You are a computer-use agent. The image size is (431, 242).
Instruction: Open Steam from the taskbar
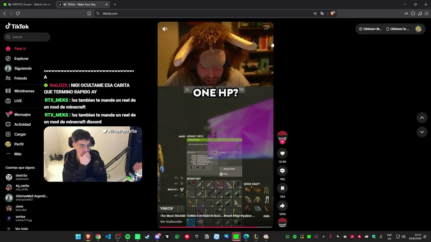pos(147,237)
